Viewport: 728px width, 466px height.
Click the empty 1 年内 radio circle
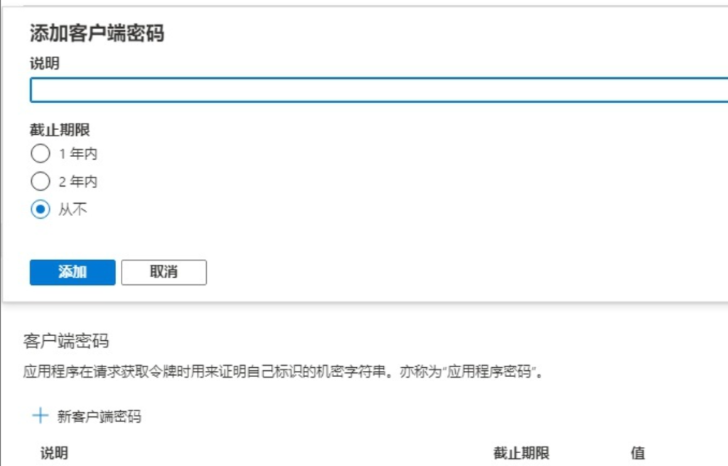[x=41, y=154]
